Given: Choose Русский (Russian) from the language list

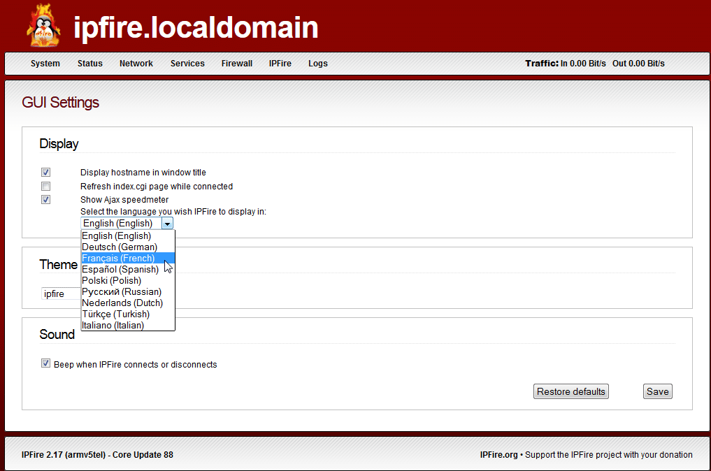Looking at the screenshot, I should click(128, 291).
